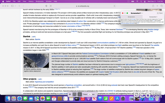
Task: Open Finder from the Dock
Action: coord(8,99)
